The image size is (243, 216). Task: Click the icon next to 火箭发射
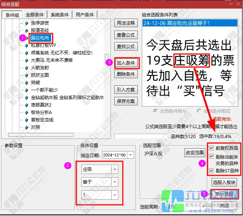27,68
